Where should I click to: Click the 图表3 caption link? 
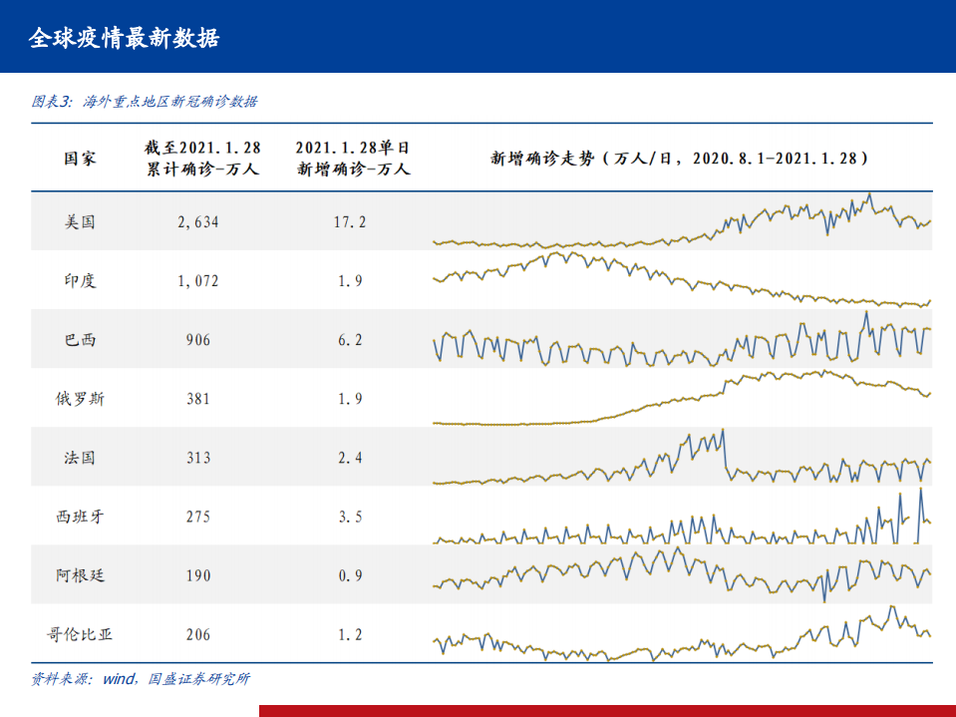(x=146, y=101)
